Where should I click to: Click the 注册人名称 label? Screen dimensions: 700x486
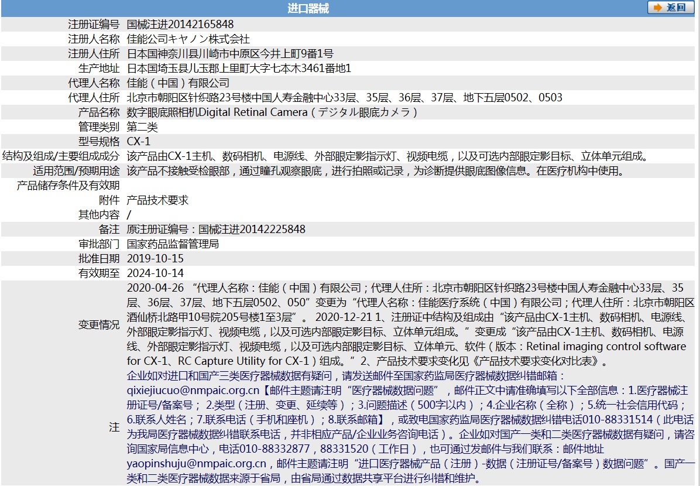94,39
